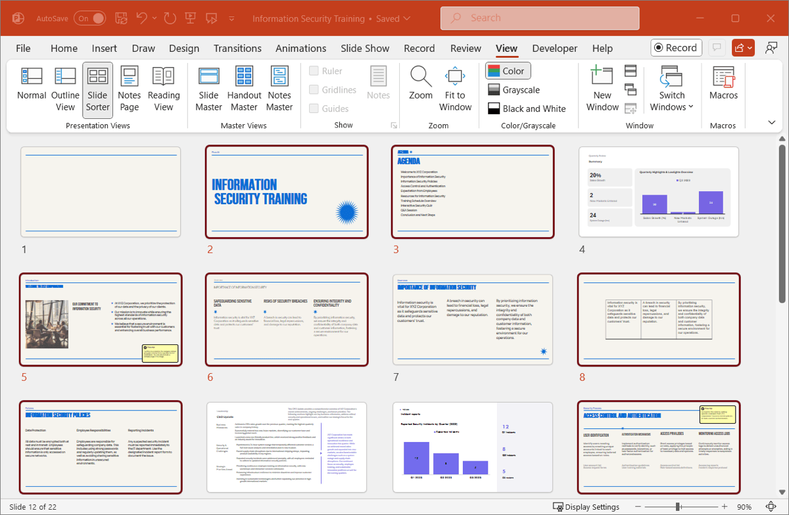Select the slide 7 thumbnail

(473, 319)
